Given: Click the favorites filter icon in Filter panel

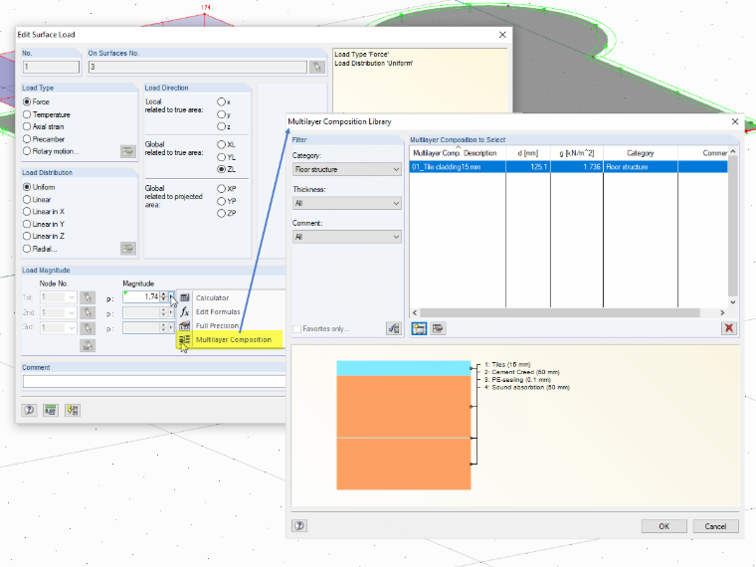Looking at the screenshot, I should coord(394,329).
